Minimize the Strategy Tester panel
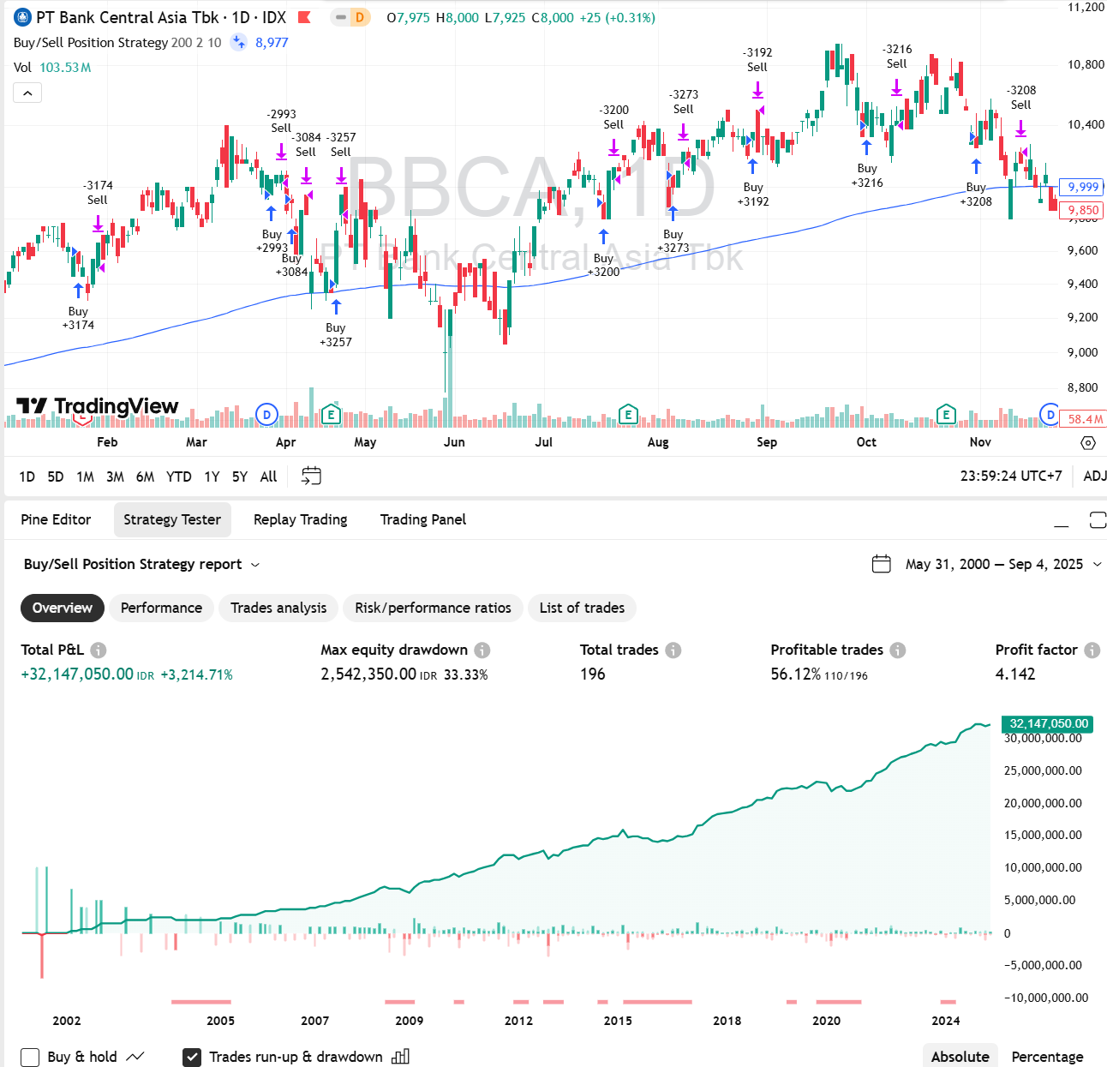 [1061, 520]
